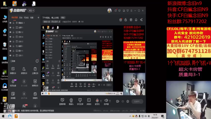Open the 主播任务 tool
This screenshot has width=211, height=119.
(35, 70)
